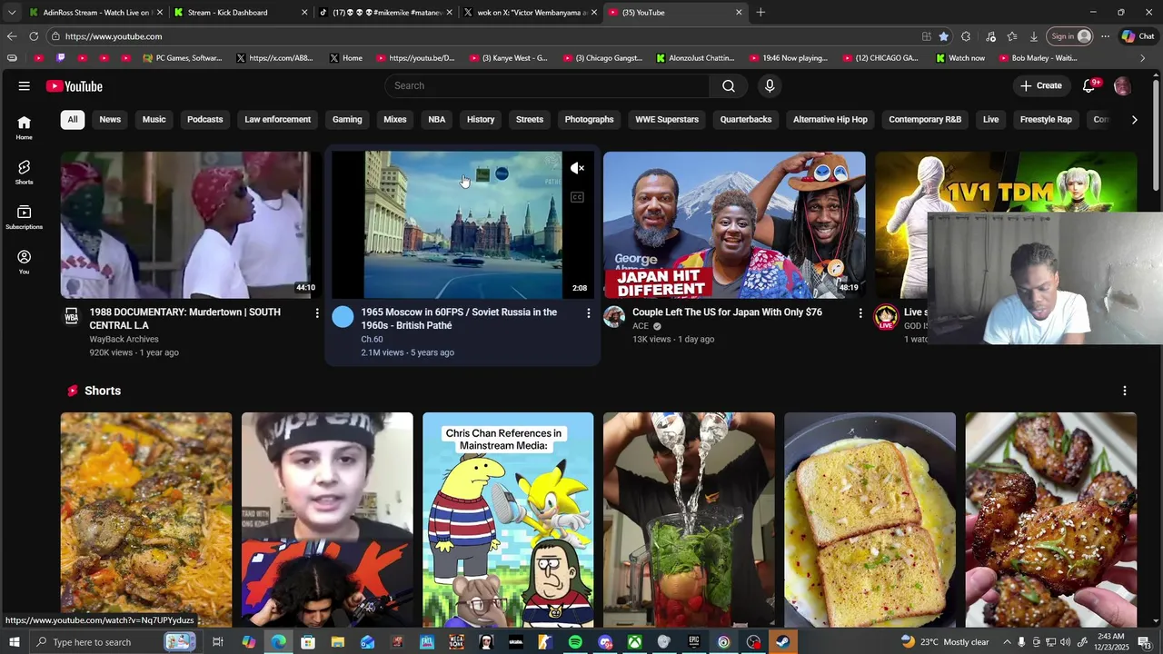Refresh the page
Screen dimensions: 1163x654
[x=34, y=36]
